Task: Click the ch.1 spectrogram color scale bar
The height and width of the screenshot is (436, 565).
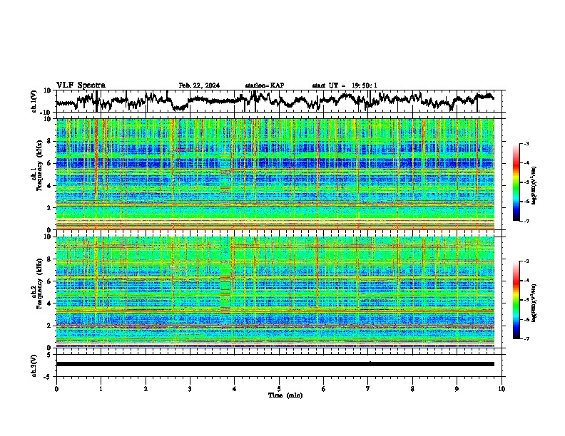Action: 516,182
